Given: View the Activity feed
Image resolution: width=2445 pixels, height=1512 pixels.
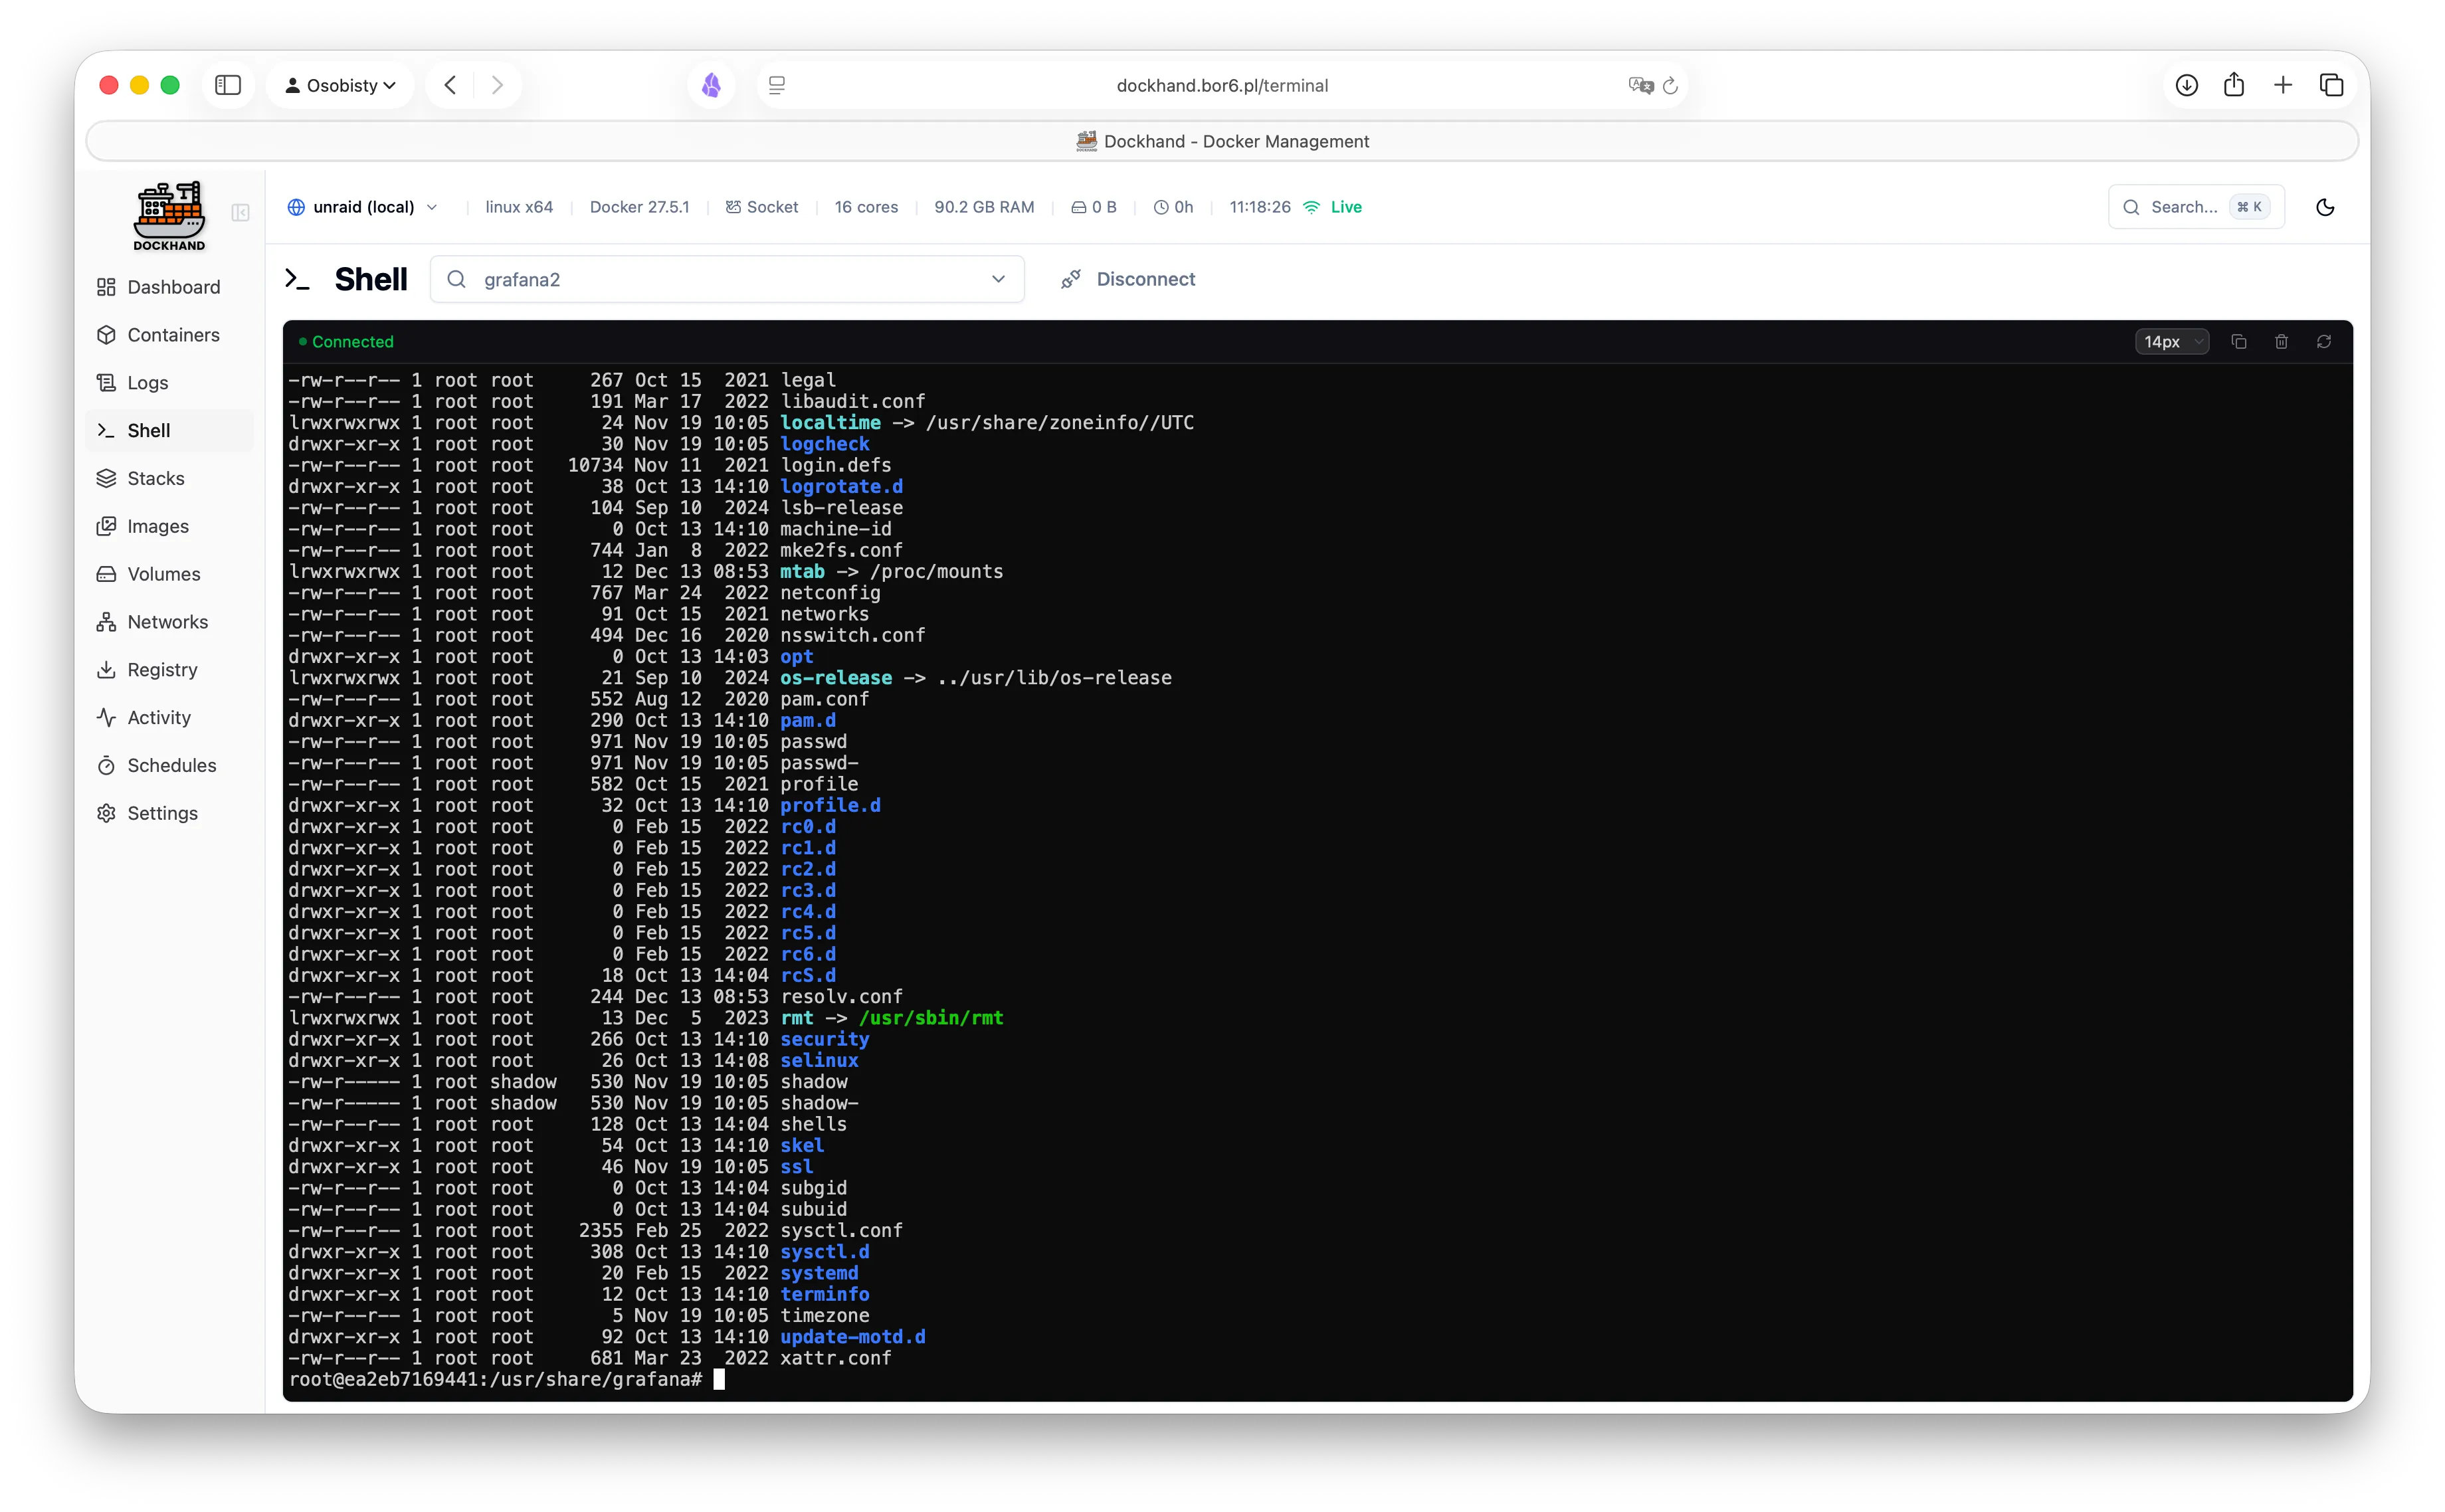Looking at the screenshot, I should click(159, 717).
